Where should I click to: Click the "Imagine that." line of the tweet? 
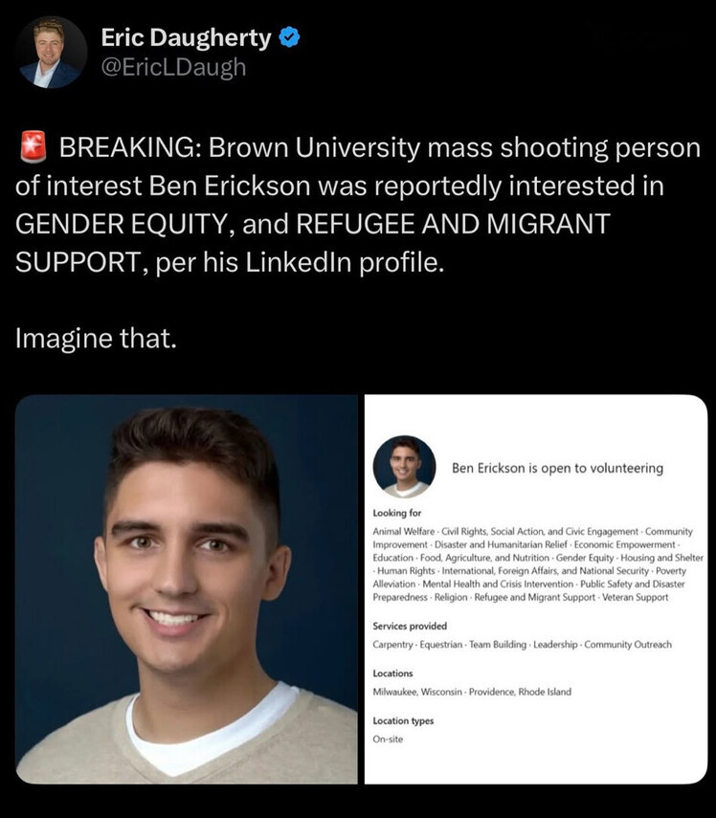click(x=97, y=339)
